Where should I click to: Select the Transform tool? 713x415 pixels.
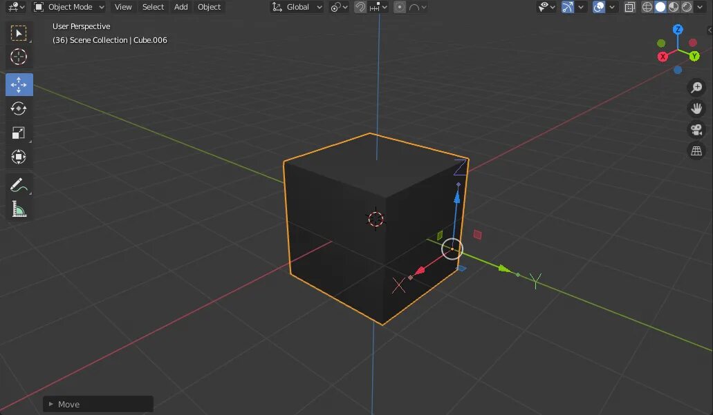tap(19, 157)
